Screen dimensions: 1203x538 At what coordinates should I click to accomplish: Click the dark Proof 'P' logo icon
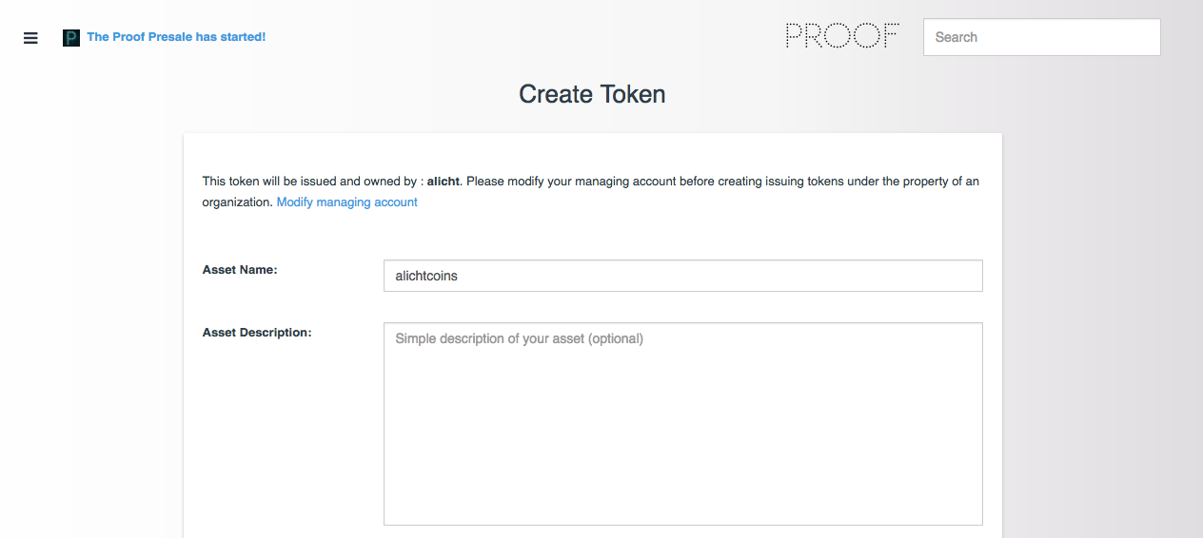point(71,38)
